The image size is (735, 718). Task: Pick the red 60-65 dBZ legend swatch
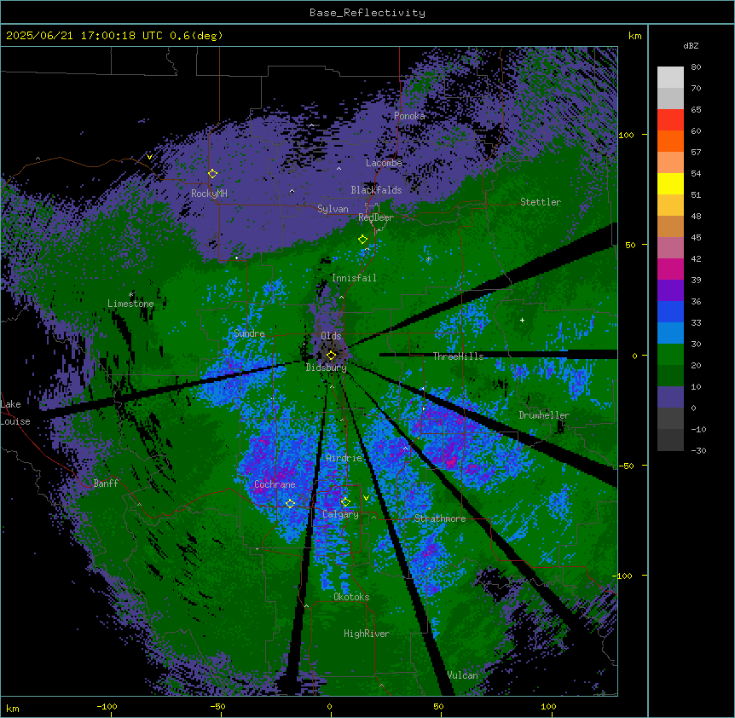point(670,120)
